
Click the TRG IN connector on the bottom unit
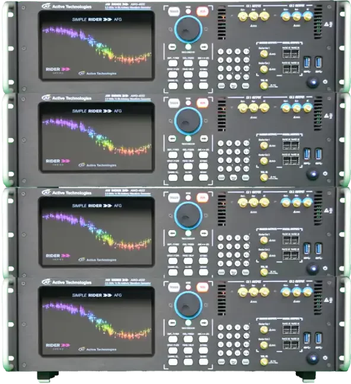264,361
